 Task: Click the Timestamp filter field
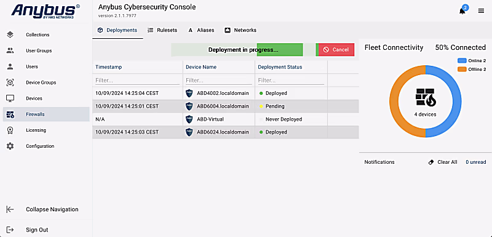[137, 81]
